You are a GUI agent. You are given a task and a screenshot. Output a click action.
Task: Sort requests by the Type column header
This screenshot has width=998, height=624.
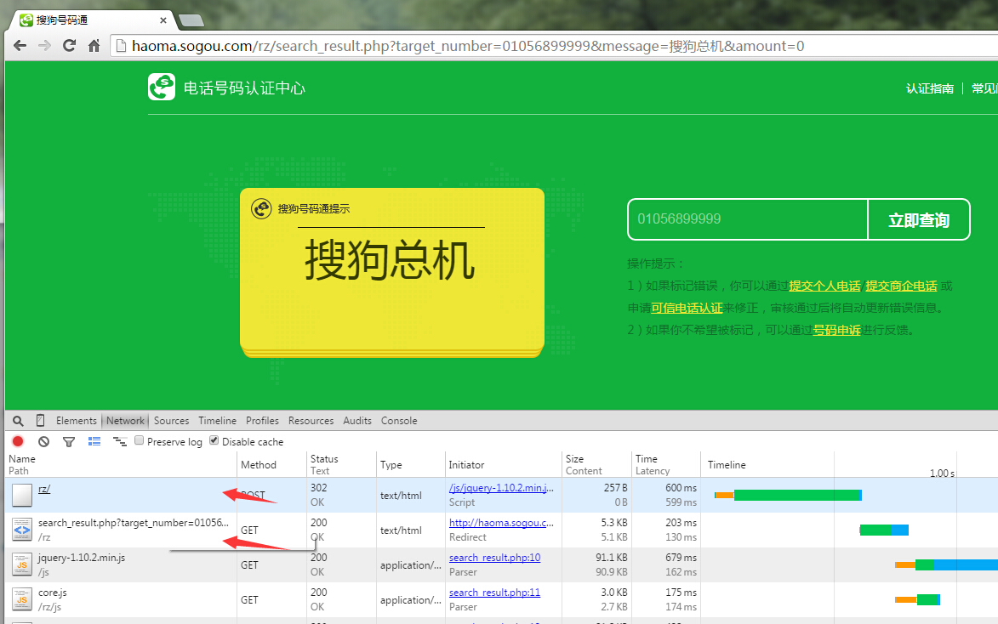click(411, 464)
